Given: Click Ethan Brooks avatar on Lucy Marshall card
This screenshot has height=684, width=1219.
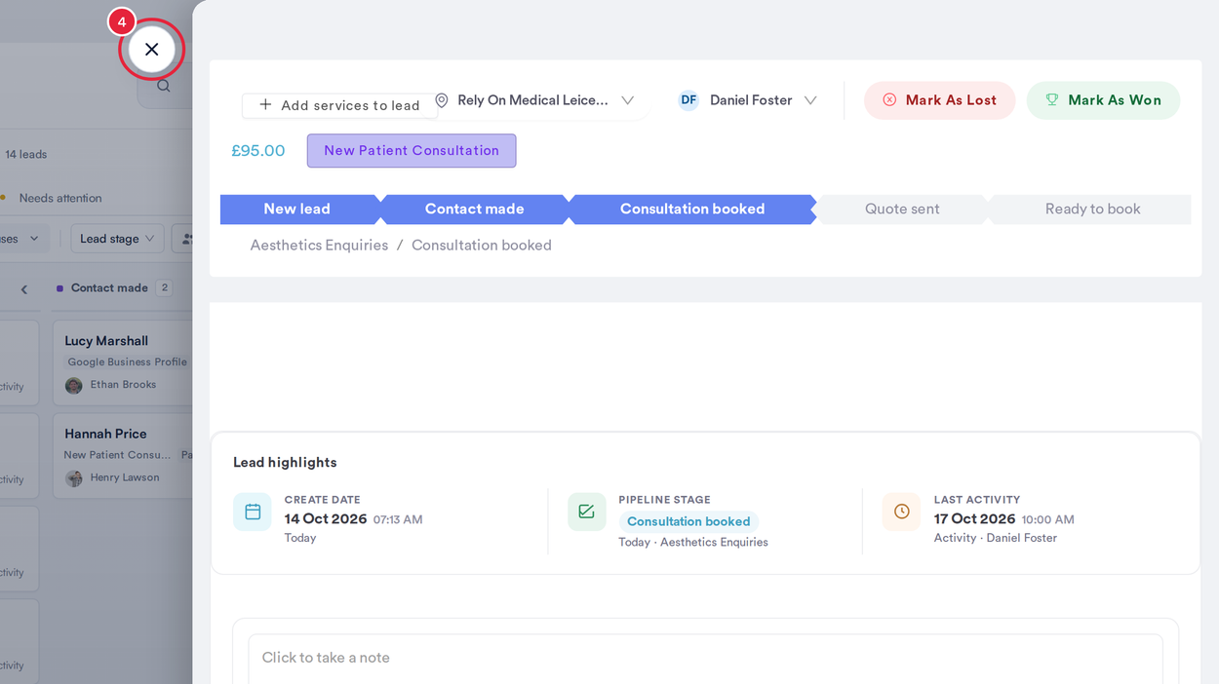Looking at the screenshot, I should click(74, 386).
